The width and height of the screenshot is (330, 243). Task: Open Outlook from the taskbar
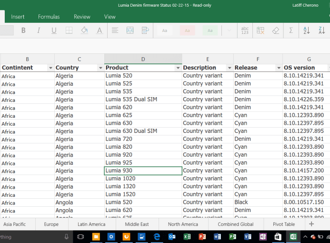click(x=172, y=237)
